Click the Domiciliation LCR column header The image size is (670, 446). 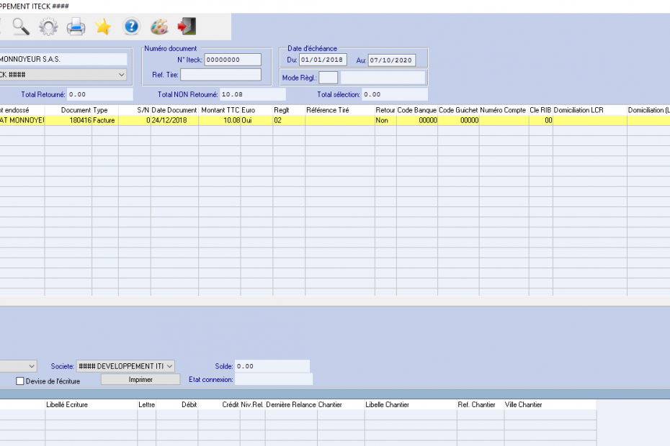click(x=590, y=110)
